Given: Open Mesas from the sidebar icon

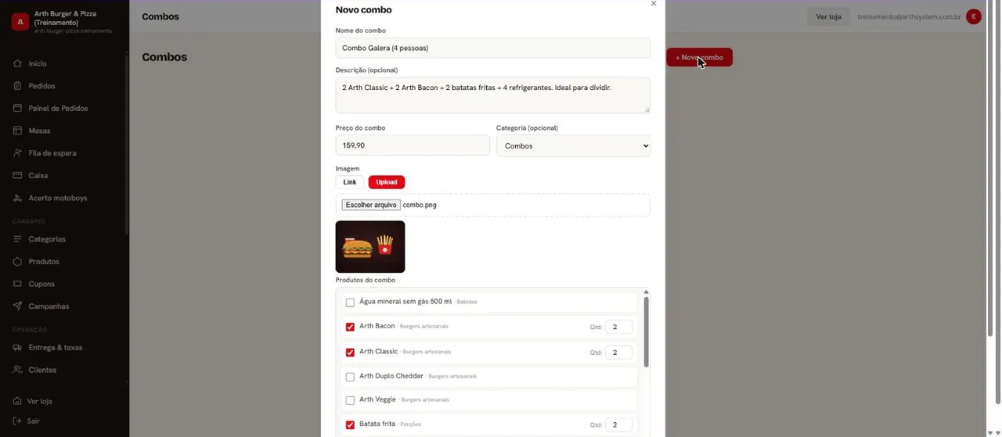Looking at the screenshot, I should point(17,131).
